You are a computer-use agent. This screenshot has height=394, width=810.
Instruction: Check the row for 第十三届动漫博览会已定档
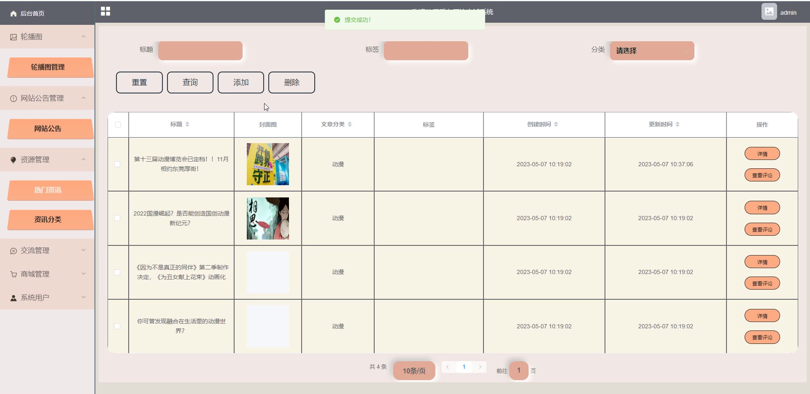(117, 164)
